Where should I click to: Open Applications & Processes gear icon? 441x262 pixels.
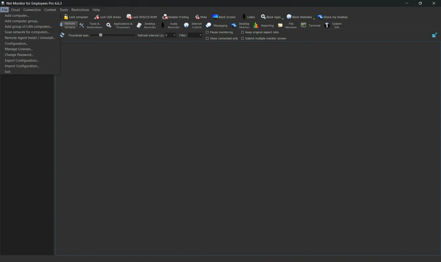[x=109, y=25]
